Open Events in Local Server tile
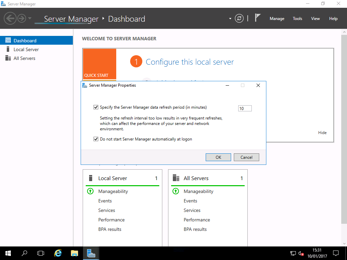This screenshot has width=347, height=260. pyautogui.click(x=105, y=201)
